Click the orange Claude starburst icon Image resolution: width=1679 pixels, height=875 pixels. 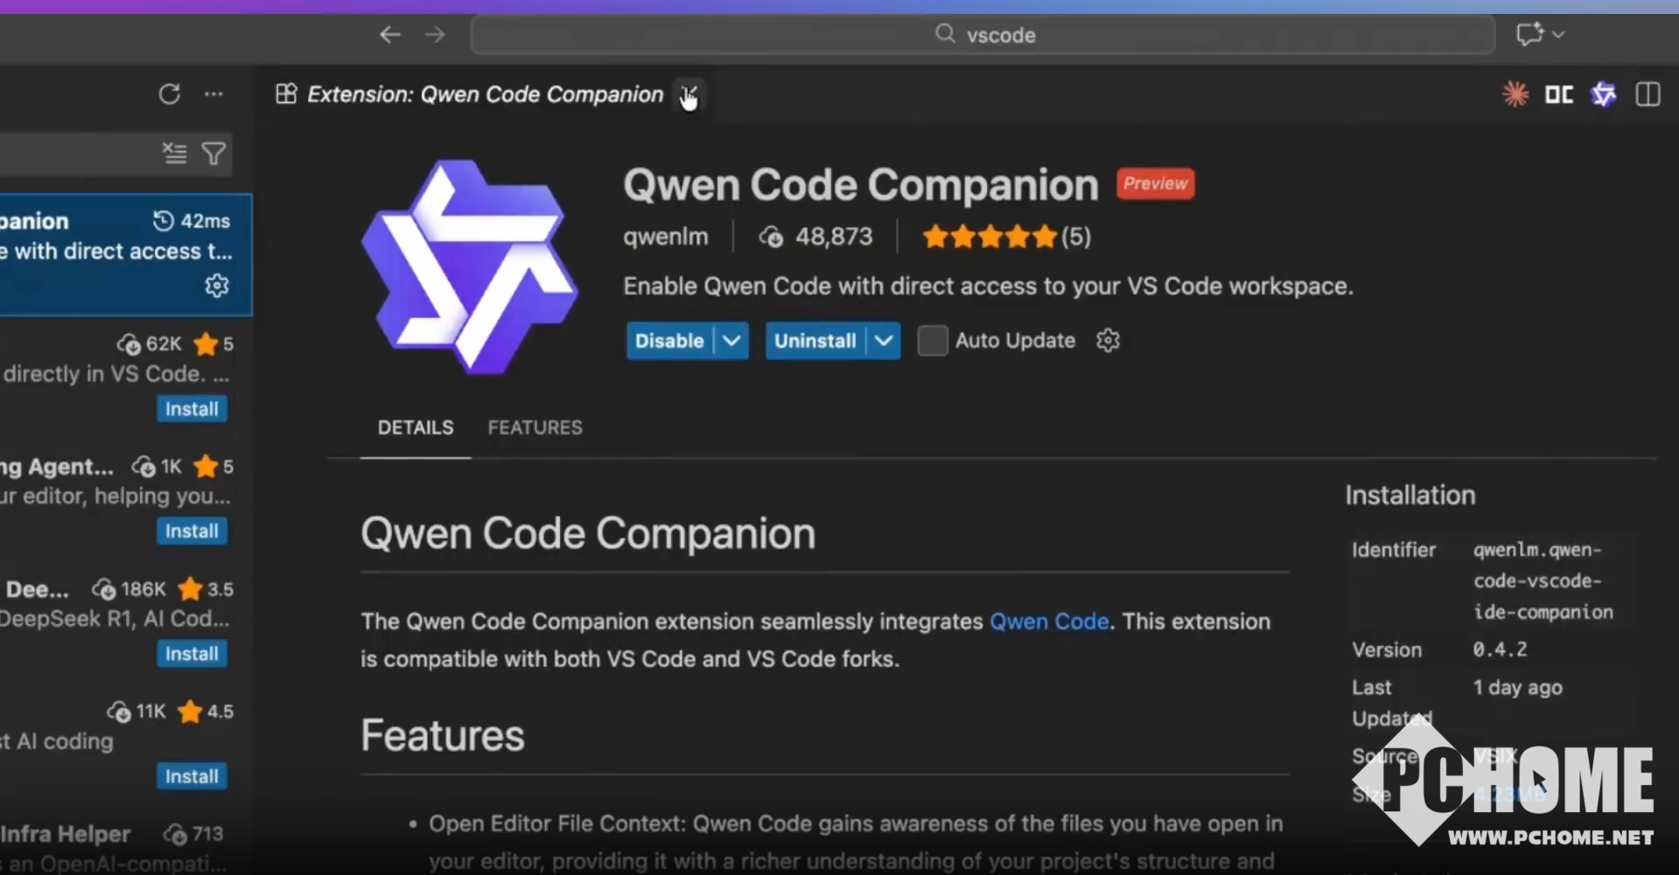click(x=1515, y=94)
